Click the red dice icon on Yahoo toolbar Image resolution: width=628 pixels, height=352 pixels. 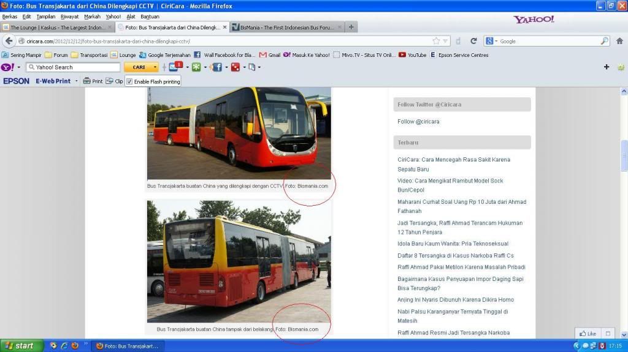point(235,67)
